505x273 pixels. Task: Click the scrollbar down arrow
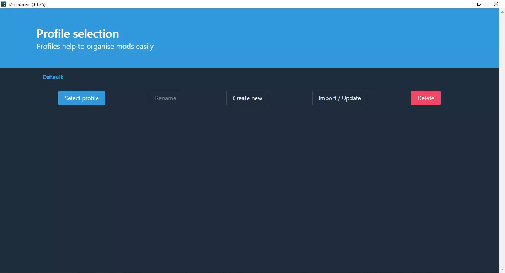tap(502, 269)
